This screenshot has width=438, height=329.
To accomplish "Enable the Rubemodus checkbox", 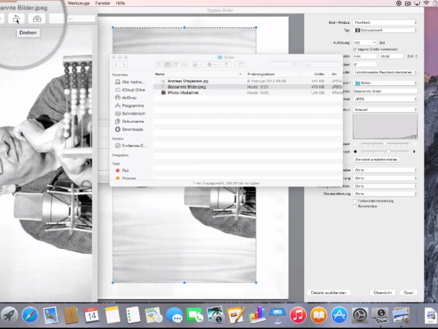I will pos(356,207).
